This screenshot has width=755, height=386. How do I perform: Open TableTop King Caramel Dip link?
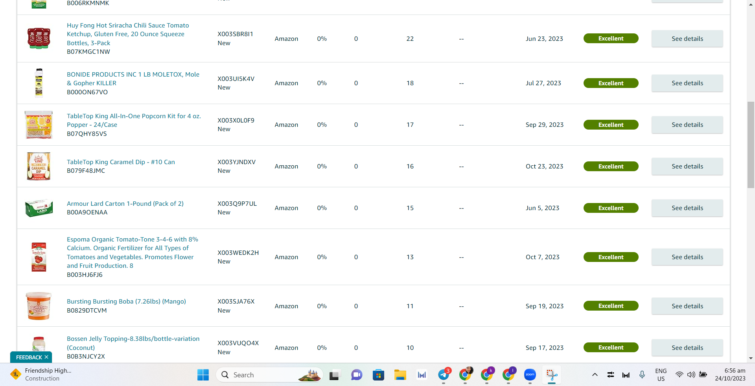121,162
